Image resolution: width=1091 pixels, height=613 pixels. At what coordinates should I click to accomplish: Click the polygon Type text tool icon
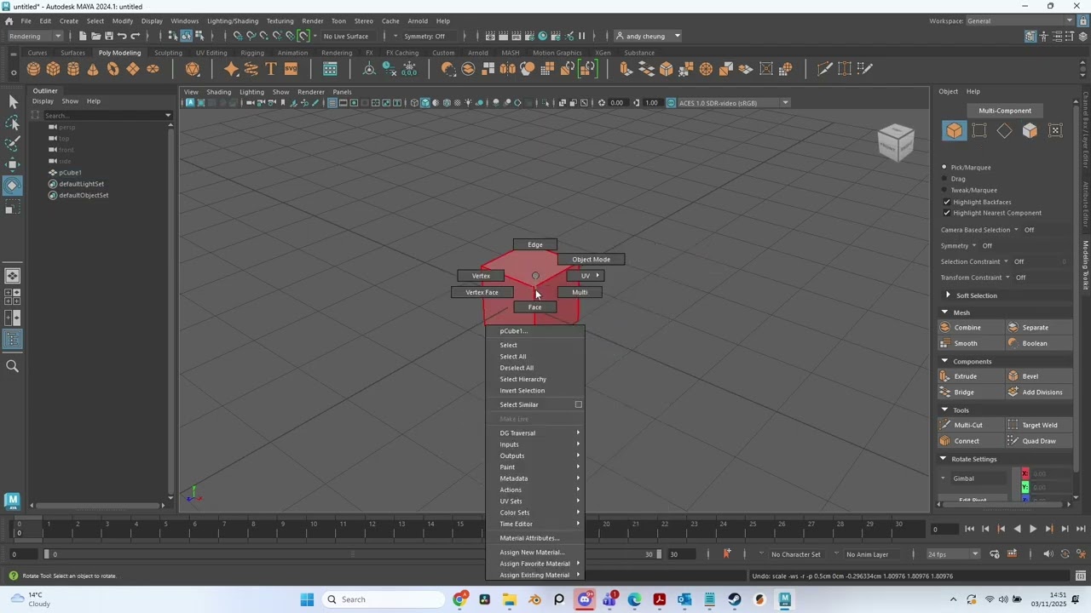coord(271,69)
